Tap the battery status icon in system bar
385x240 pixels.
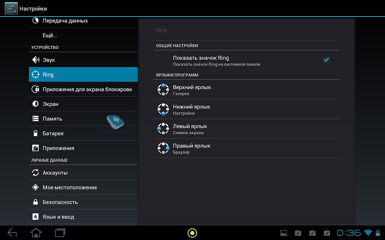(378, 232)
